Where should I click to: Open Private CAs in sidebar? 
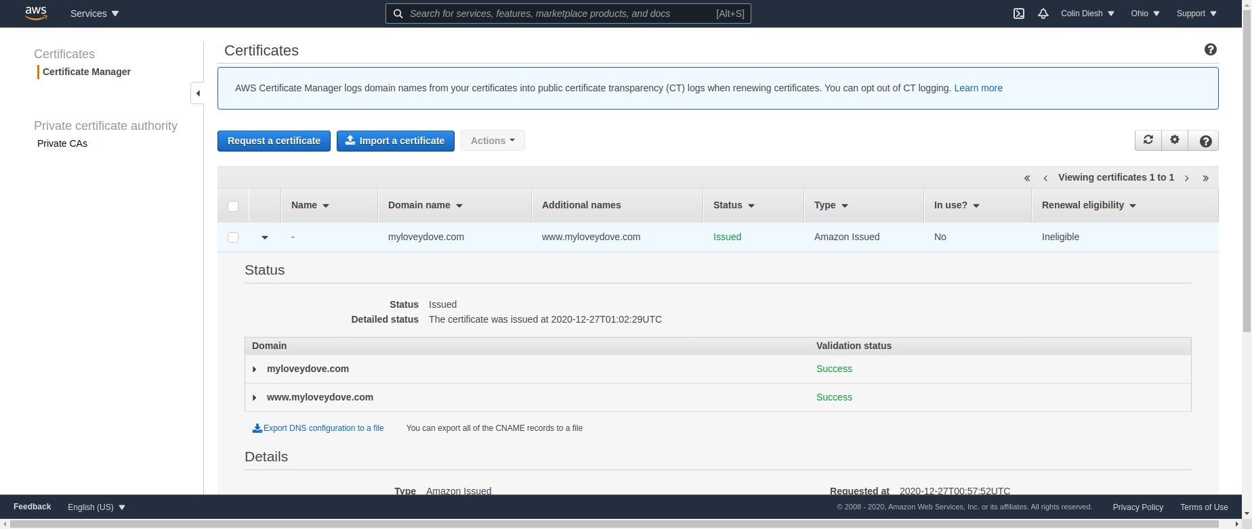62,143
